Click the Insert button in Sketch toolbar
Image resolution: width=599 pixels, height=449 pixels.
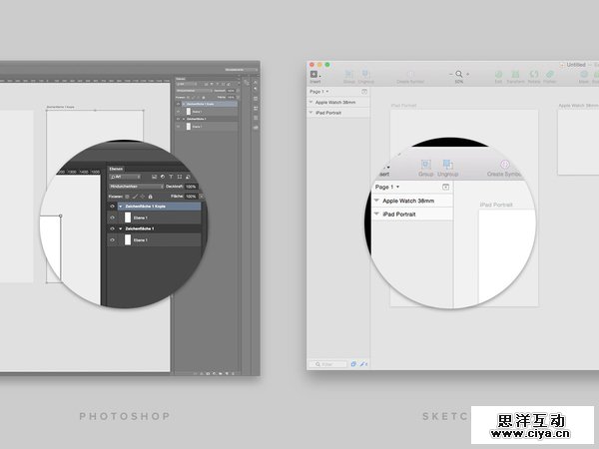click(x=314, y=75)
